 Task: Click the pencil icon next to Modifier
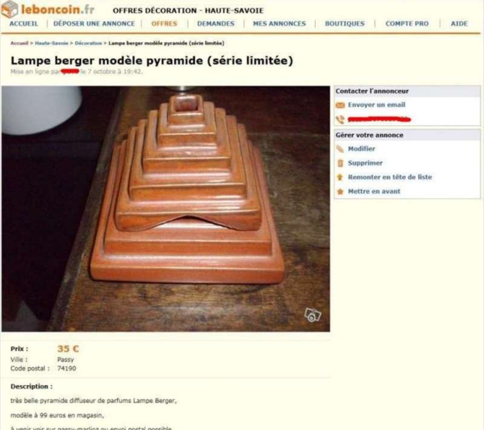coord(340,149)
